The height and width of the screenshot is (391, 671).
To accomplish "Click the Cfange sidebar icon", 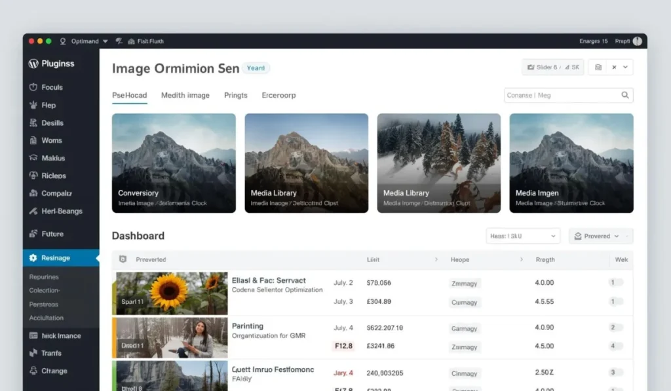I will [x=33, y=371].
